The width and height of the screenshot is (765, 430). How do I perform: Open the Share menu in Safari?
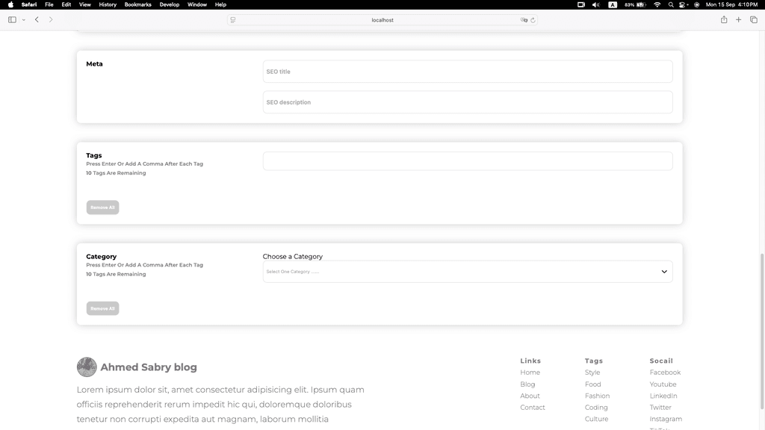point(724,19)
